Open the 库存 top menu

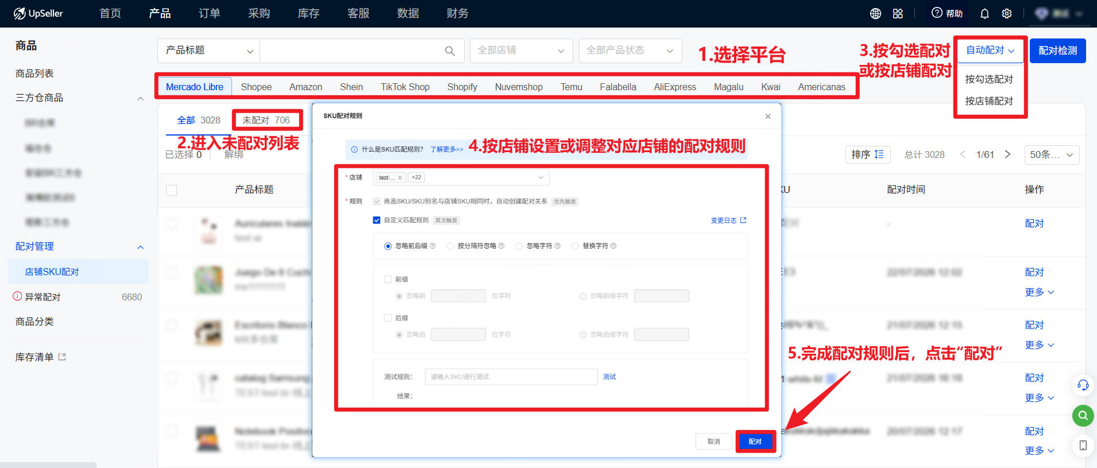click(308, 13)
